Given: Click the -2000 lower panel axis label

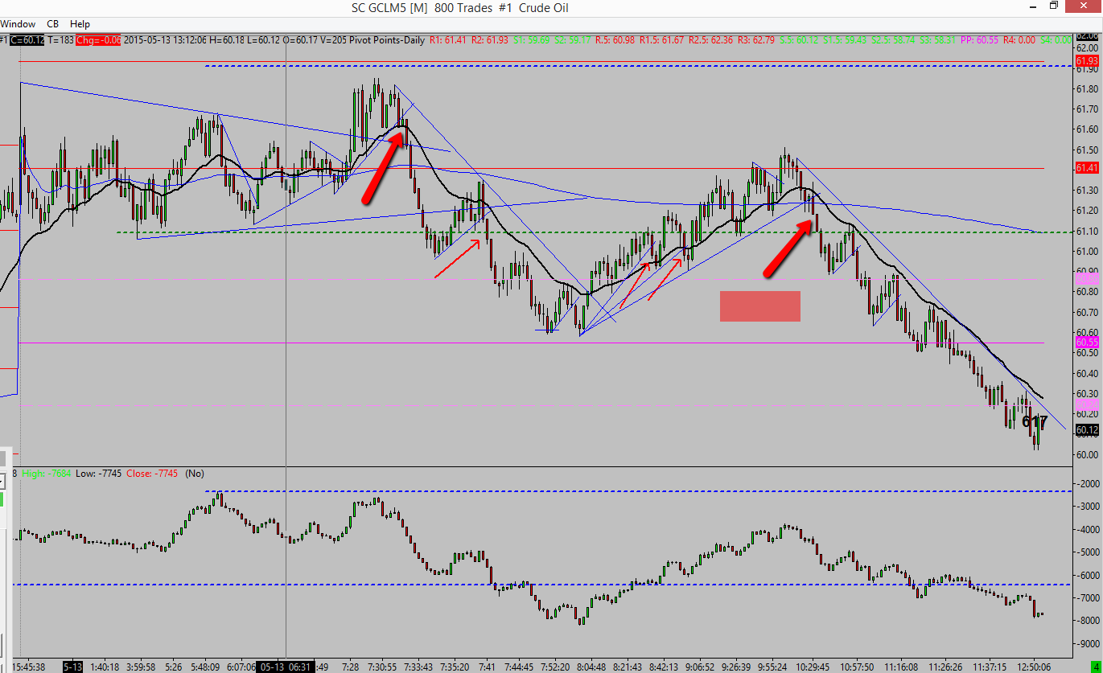Looking at the screenshot, I should click(1087, 483).
